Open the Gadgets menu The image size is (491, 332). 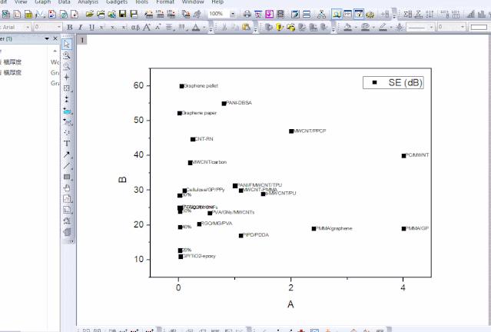(x=117, y=2)
